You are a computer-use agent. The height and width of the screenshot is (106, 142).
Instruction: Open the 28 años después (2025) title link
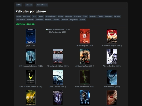(x=58, y=32)
